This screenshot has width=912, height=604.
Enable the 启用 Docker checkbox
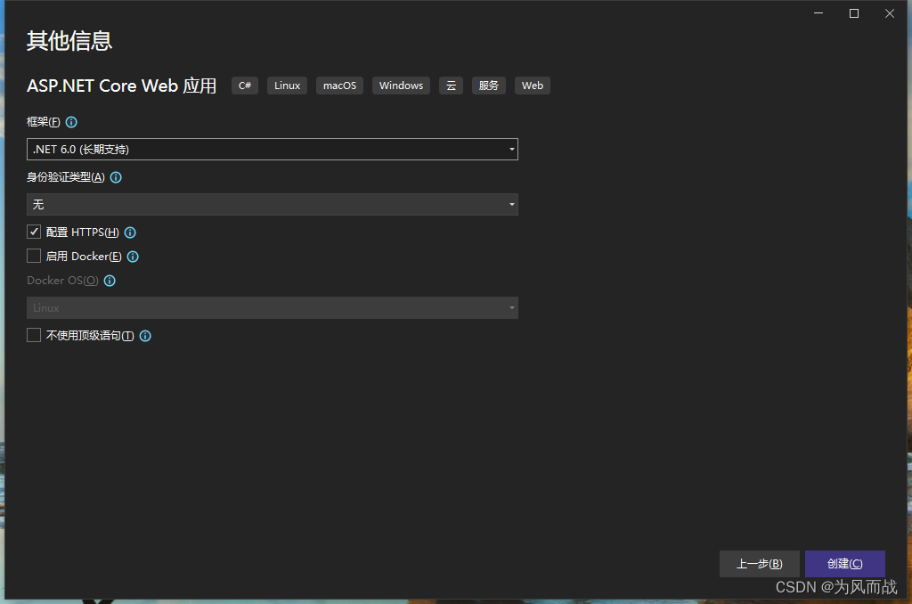tap(33, 257)
